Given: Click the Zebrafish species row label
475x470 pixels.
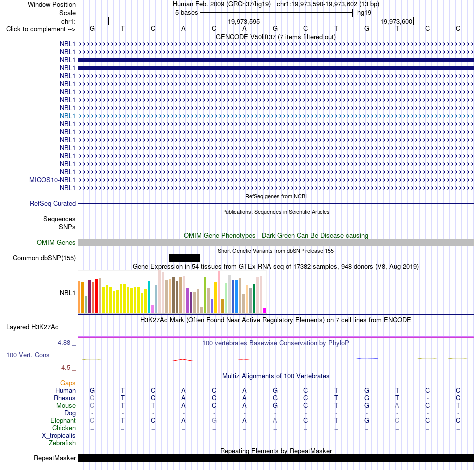Looking at the screenshot, I should click(x=62, y=443).
